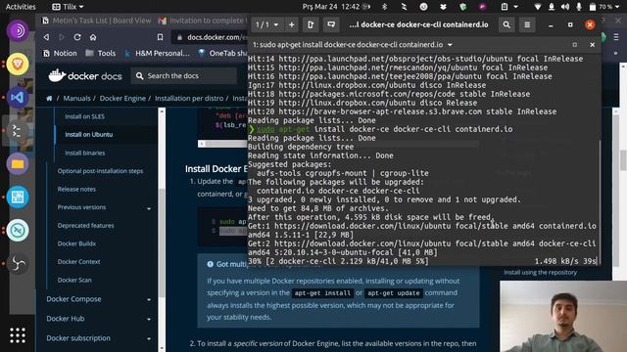Screen dimensions: 627x352
Task: Go back in the Brave browser
Action: coord(46,37)
